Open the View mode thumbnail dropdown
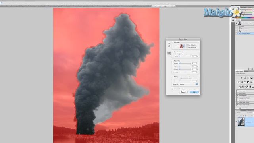The height and width of the screenshot is (143, 254). 182,46
